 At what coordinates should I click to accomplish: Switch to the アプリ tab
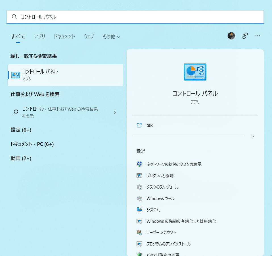(x=39, y=36)
